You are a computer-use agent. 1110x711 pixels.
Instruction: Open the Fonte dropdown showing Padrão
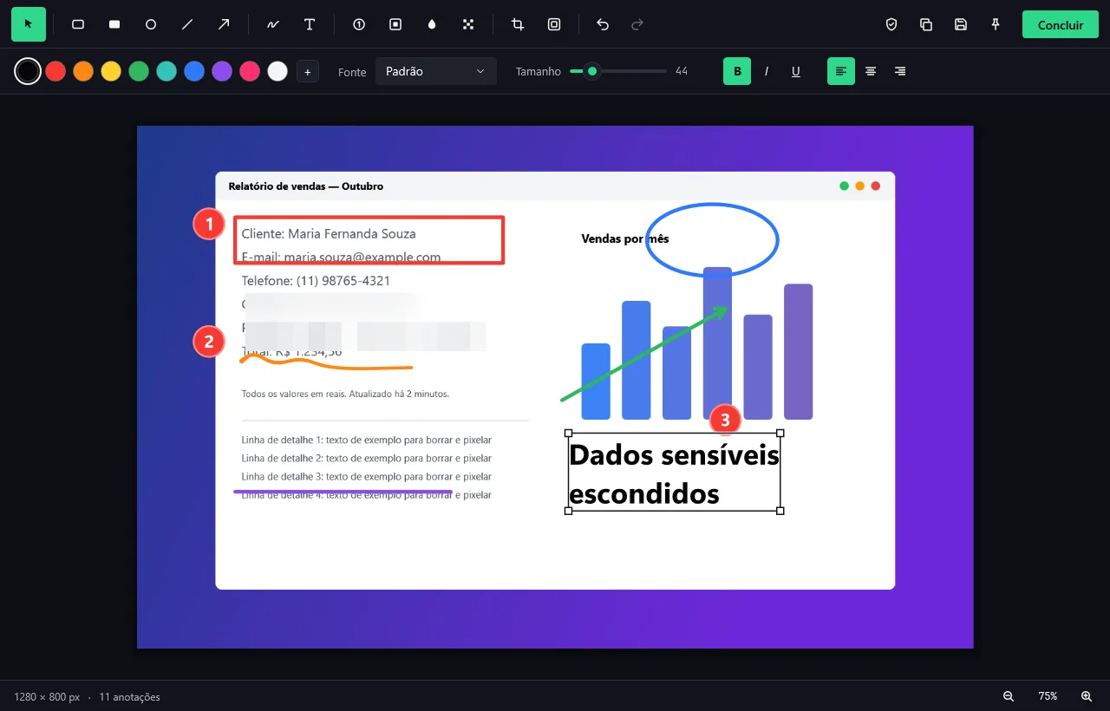click(436, 71)
